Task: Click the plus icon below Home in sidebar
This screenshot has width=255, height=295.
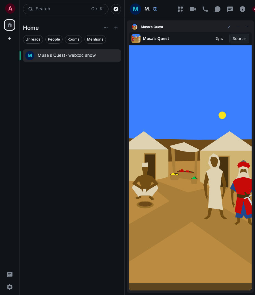Action: [x=10, y=39]
